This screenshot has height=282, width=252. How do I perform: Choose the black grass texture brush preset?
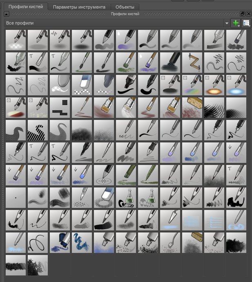(16, 265)
